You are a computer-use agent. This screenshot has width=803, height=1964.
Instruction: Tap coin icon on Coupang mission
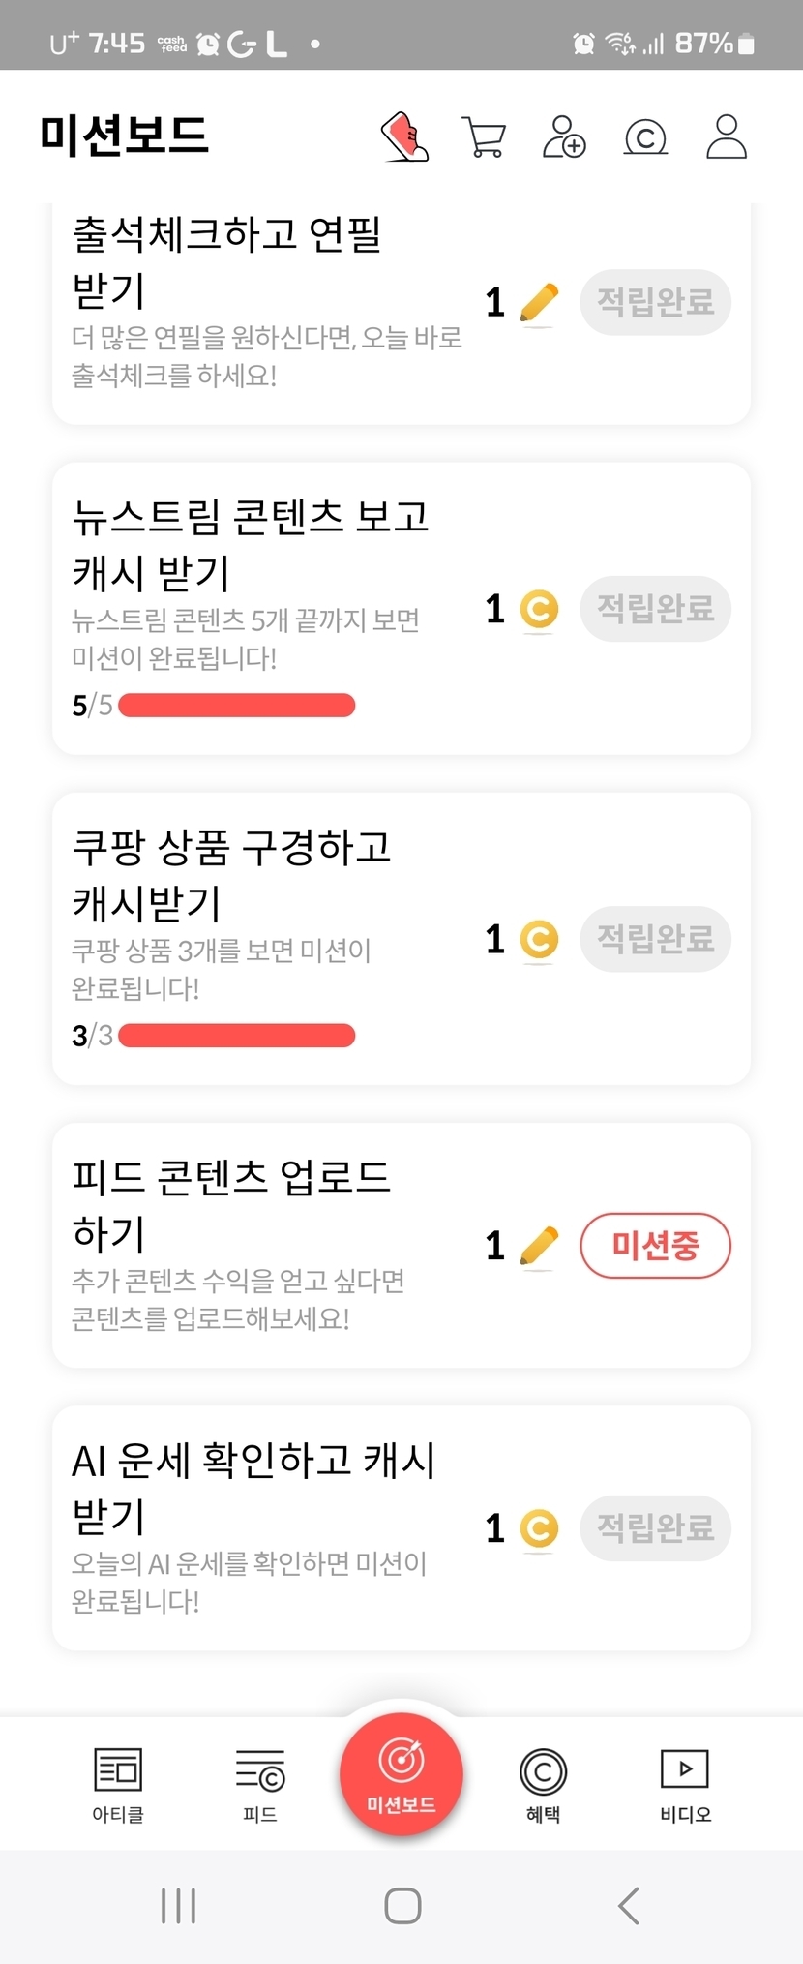click(x=539, y=939)
